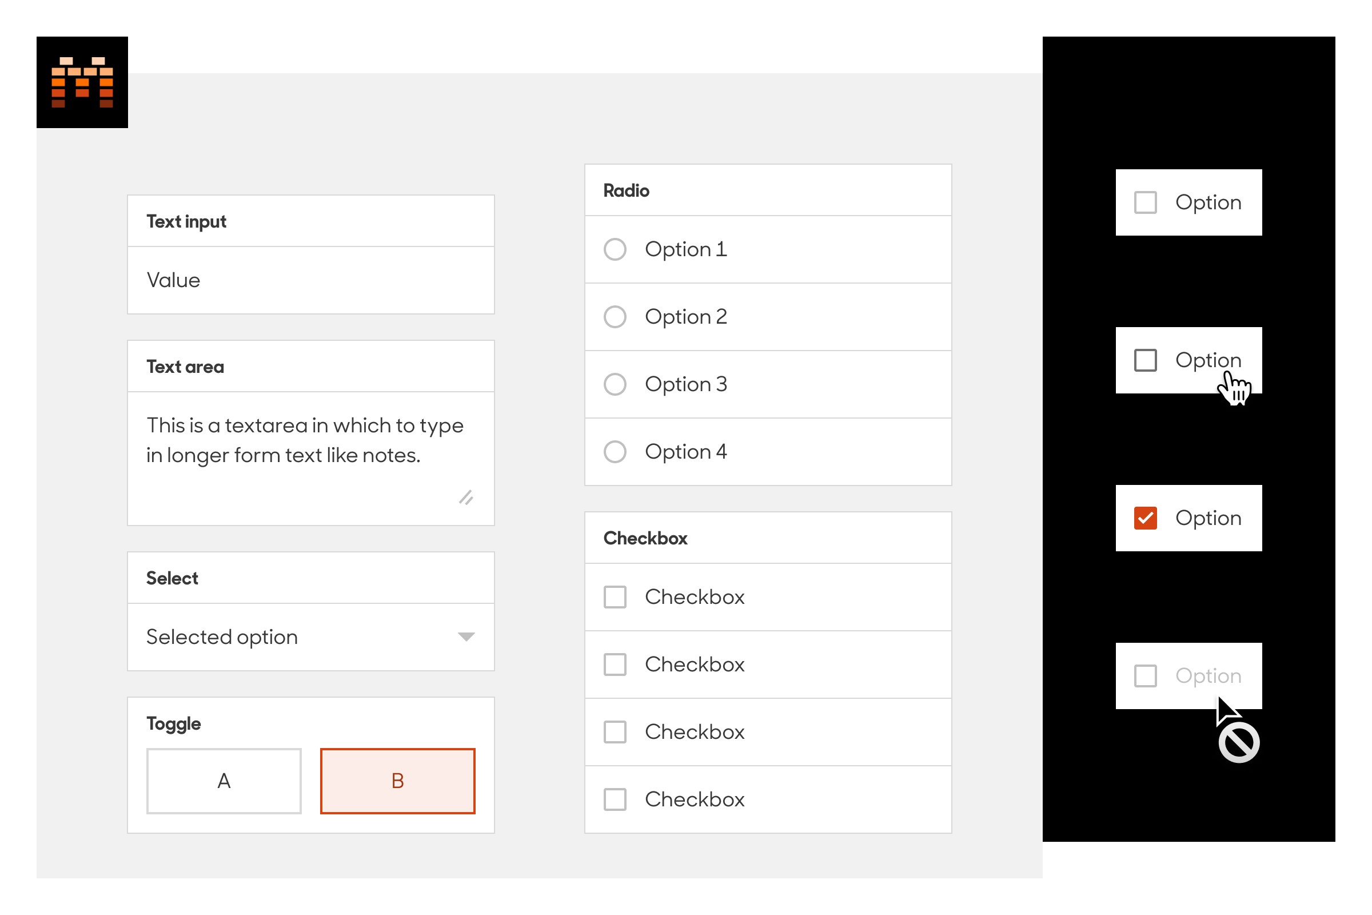This screenshot has height=915, width=1372.
Task: Click the textarea resize handle
Action: click(466, 497)
